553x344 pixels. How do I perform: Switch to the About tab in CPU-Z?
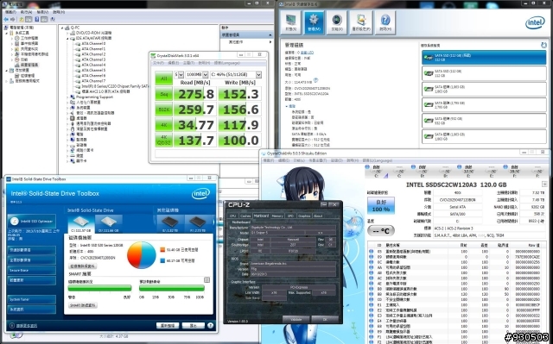tap(318, 216)
